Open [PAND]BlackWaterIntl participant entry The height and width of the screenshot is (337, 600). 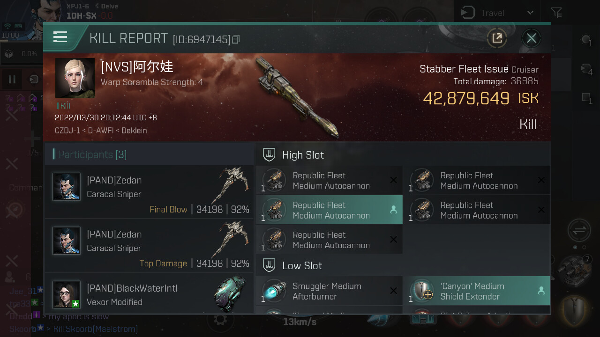(150, 293)
